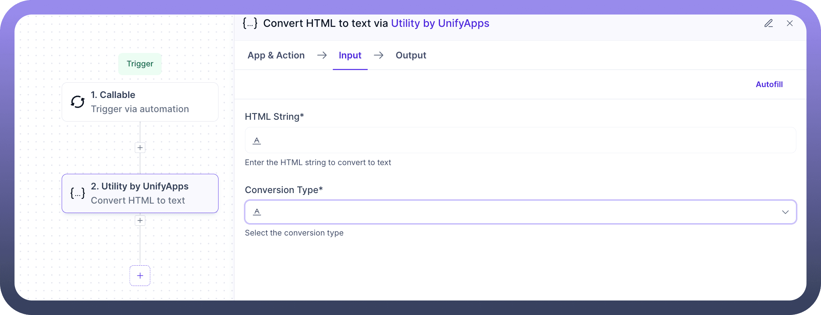Expand the Conversion Type dropdown chevron
This screenshot has width=821, height=315.
pos(785,212)
